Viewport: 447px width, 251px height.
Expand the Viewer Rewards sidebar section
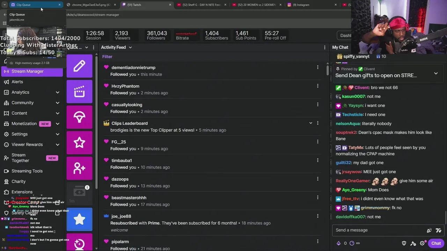coord(58,145)
